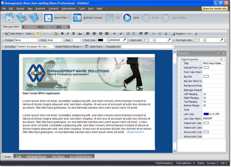The width and height of the screenshot is (231, 167).
Task: Pick font color with eyedropper
Action: [x=124, y=40]
